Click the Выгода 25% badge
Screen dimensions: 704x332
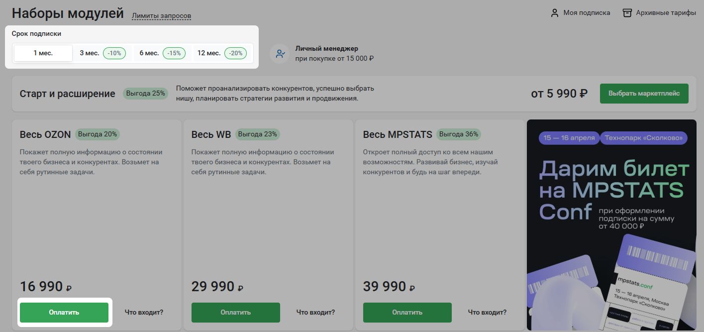[145, 93]
